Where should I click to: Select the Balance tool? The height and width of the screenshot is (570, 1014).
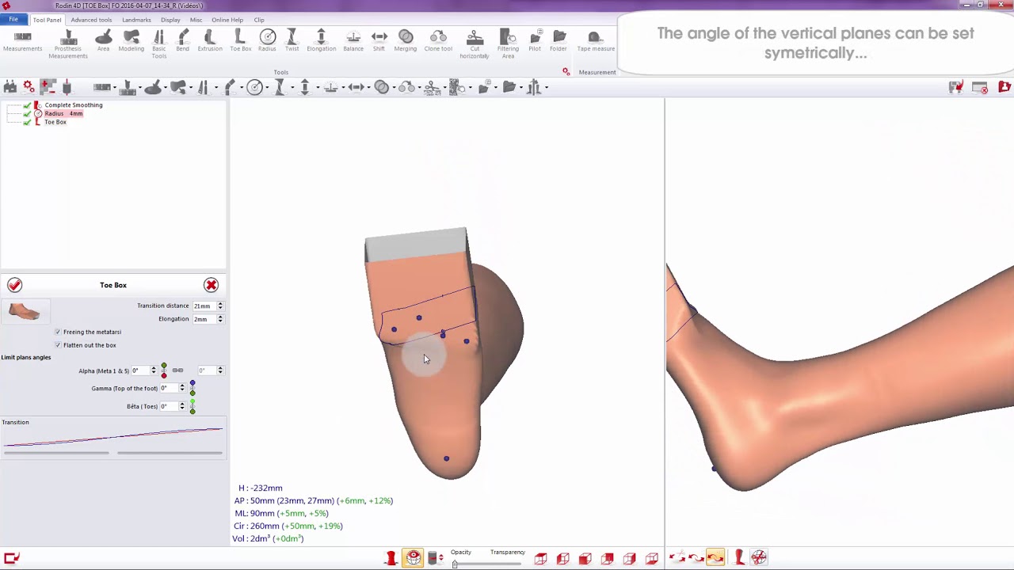(x=353, y=42)
